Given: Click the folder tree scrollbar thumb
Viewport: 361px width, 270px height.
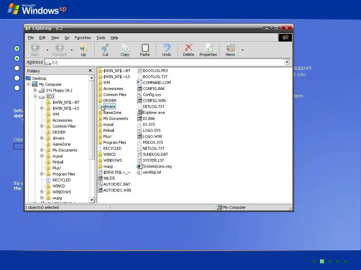Looking at the screenshot, I should 91,120.
